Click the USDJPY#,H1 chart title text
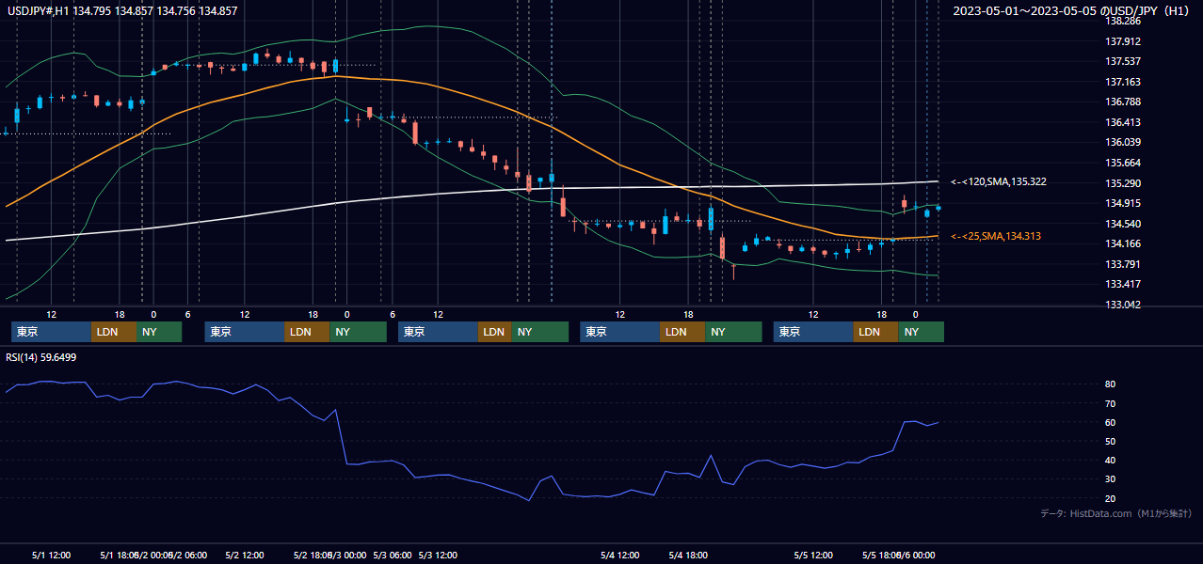This screenshot has width=1203, height=564. click(x=120, y=11)
